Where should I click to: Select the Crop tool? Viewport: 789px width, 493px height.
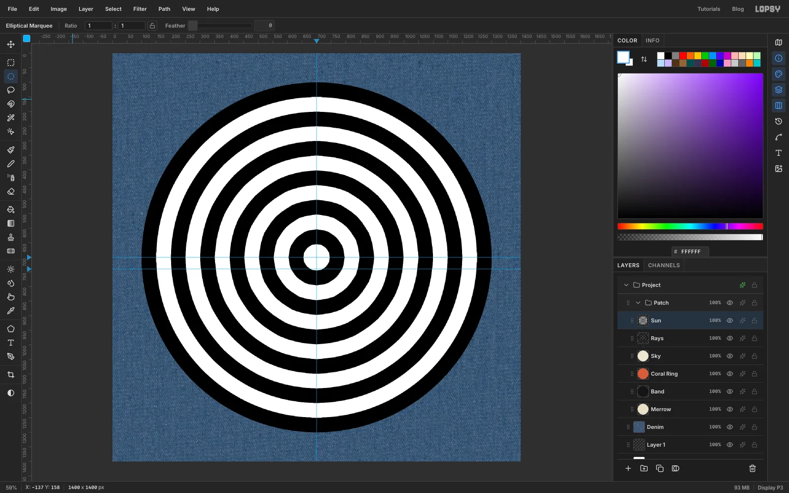[11, 375]
